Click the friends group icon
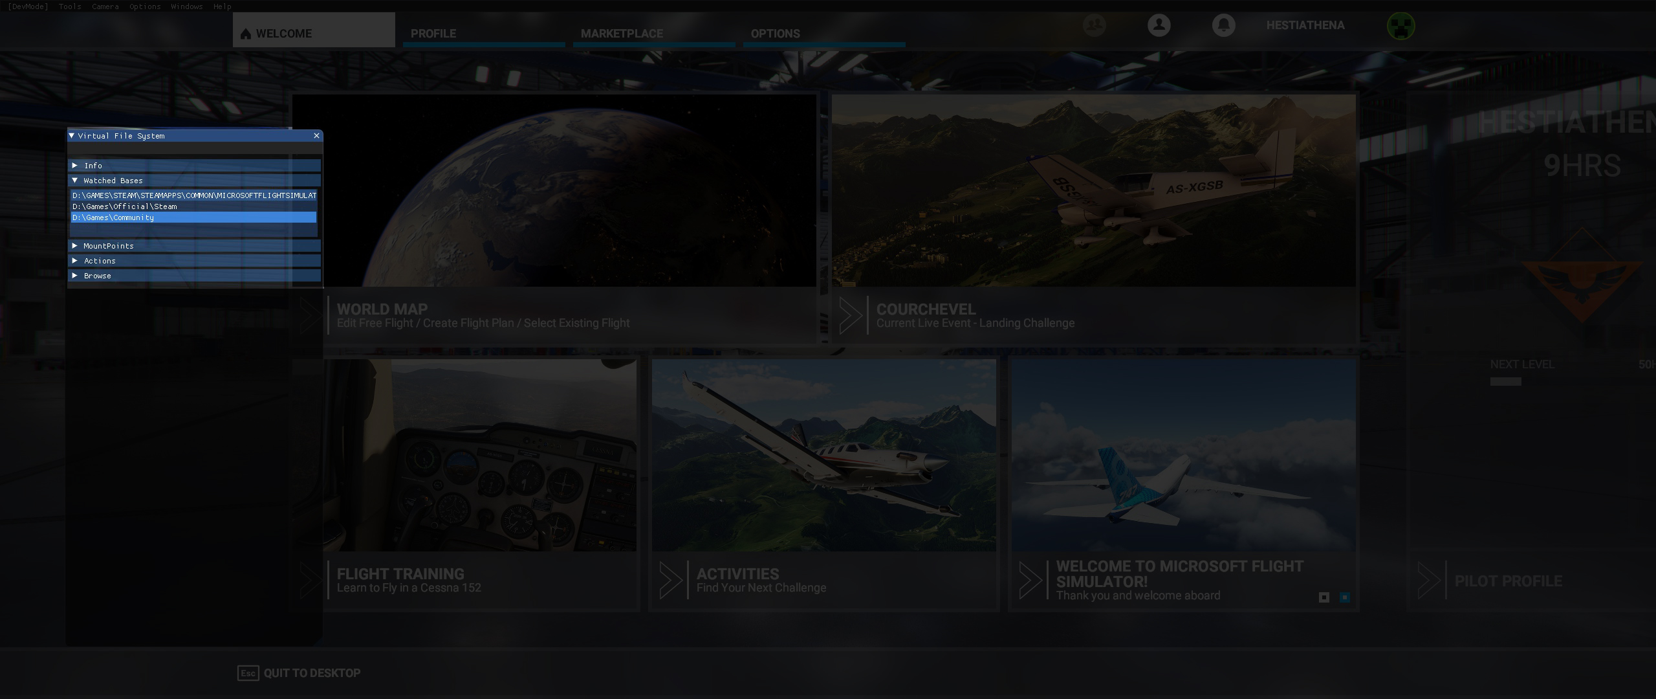 coord(1094,25)
